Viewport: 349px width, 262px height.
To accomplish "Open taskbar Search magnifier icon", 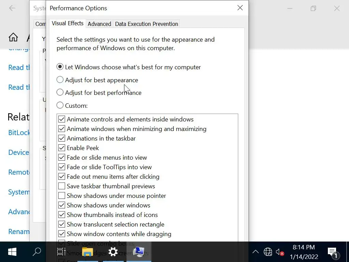I will [37, 252].
